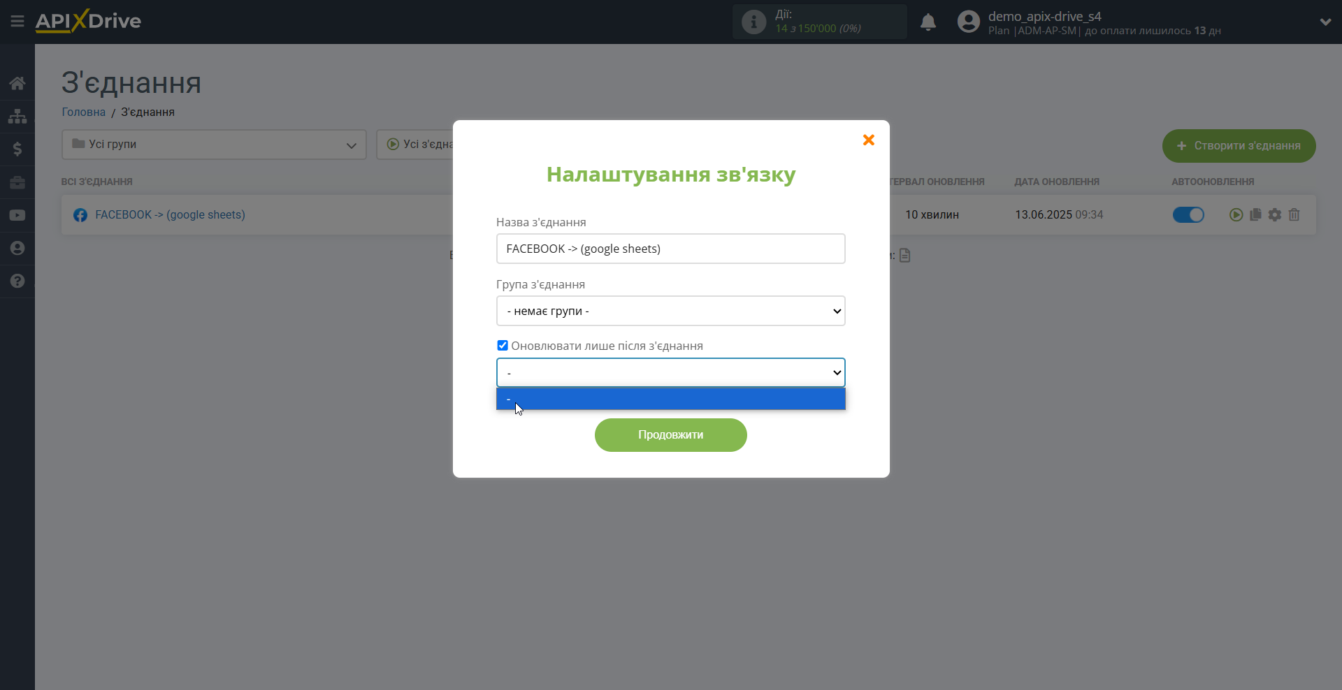Open the YouTube video icon in sidebar
Viewport: 1342px width, 690px height.
(x=17, y=215)
